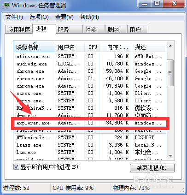187x195 pixels.
Task: Select the atiesrxx.exe process row
Action: pyautogui.click(x=90, y=56)
